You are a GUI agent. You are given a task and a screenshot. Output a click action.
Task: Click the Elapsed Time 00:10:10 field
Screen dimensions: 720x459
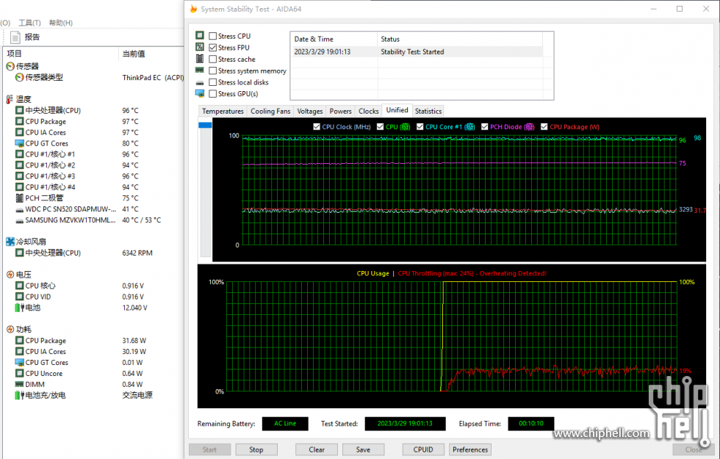point(530,424)
